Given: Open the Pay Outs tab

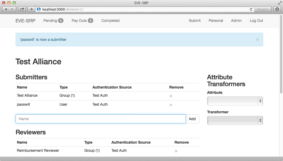Looking at the screenshot, I should coord(82,21).
